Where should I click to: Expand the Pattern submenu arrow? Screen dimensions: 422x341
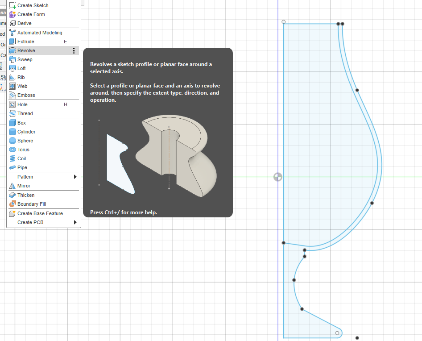(75, 177)
